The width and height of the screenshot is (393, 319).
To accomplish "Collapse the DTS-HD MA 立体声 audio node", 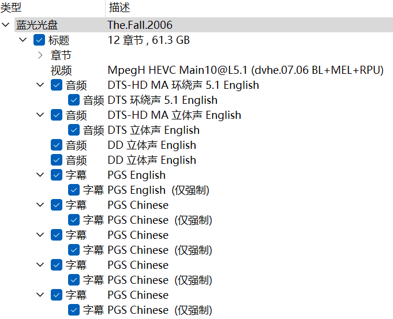I will (40, 115).
